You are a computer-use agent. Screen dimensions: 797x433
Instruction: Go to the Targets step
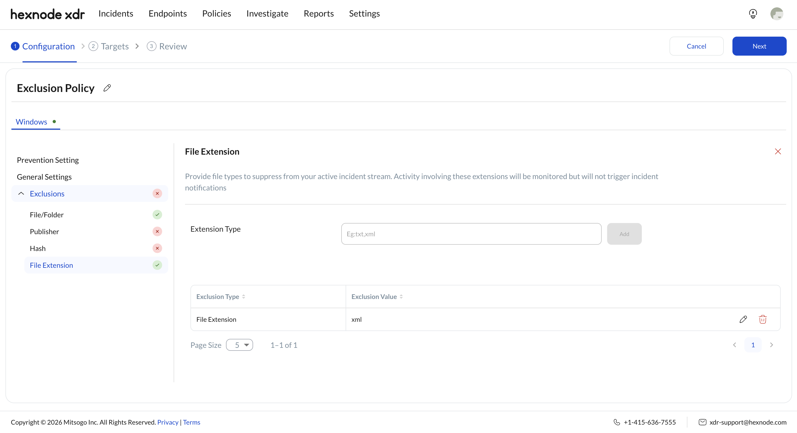click(x=109, y=46)
